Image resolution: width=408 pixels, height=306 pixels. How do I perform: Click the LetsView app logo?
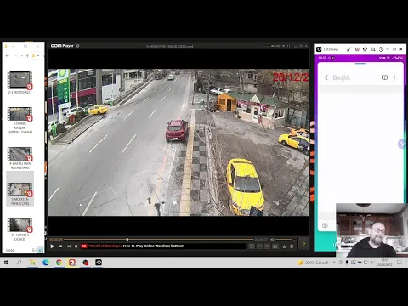[x=319, y=49]
